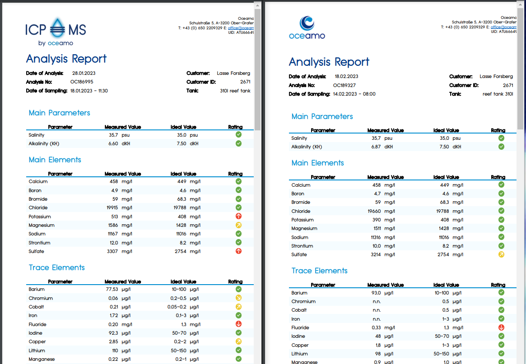The width and height of the screenshot is (526, 364).
Task: Click Potassium red up-arrow rating in left report
Action: pos(238,216)
